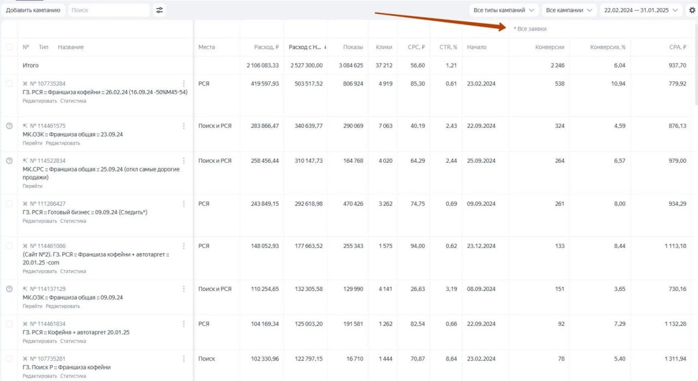Open three-dot menu for campaign № 111286427
This screenshot has height=381, width=698.
coord(184,204)
